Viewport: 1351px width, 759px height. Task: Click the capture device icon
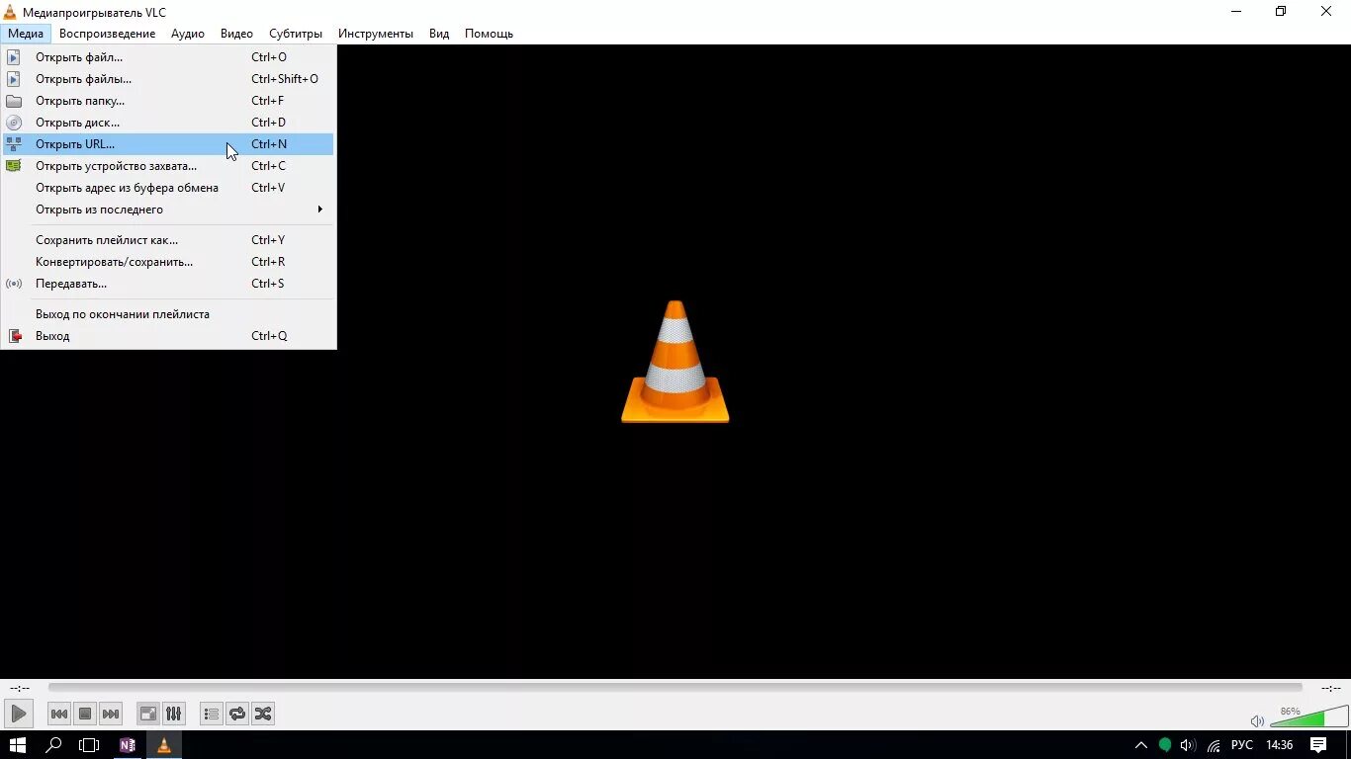coord(14,166)
